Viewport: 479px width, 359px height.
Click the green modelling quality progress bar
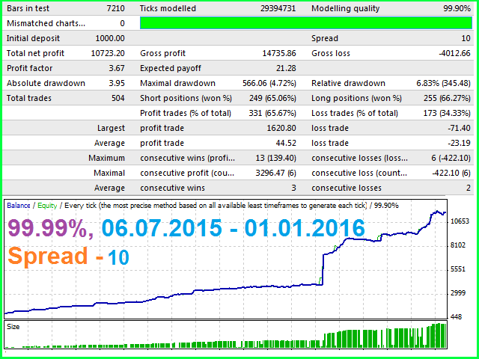306,23
